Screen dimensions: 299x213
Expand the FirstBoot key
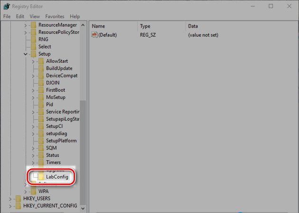point(33,90)
